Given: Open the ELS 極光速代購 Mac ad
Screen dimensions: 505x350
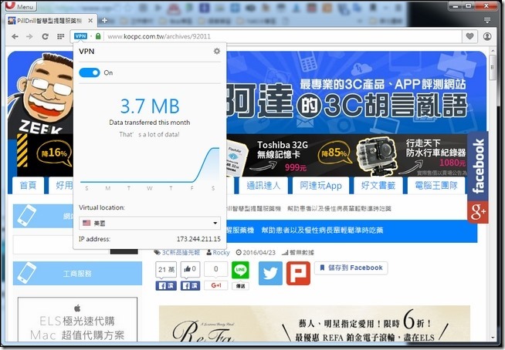Looking at the screenshot, I should [x=77, y=319].
